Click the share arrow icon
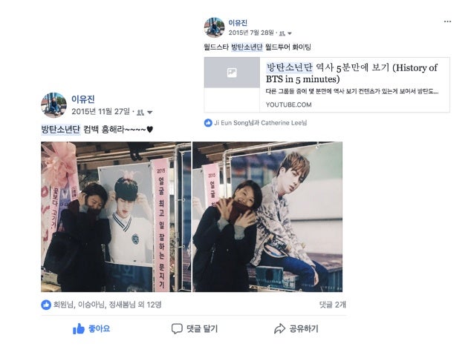Screen dimensions: 474x355 (279, 328)
